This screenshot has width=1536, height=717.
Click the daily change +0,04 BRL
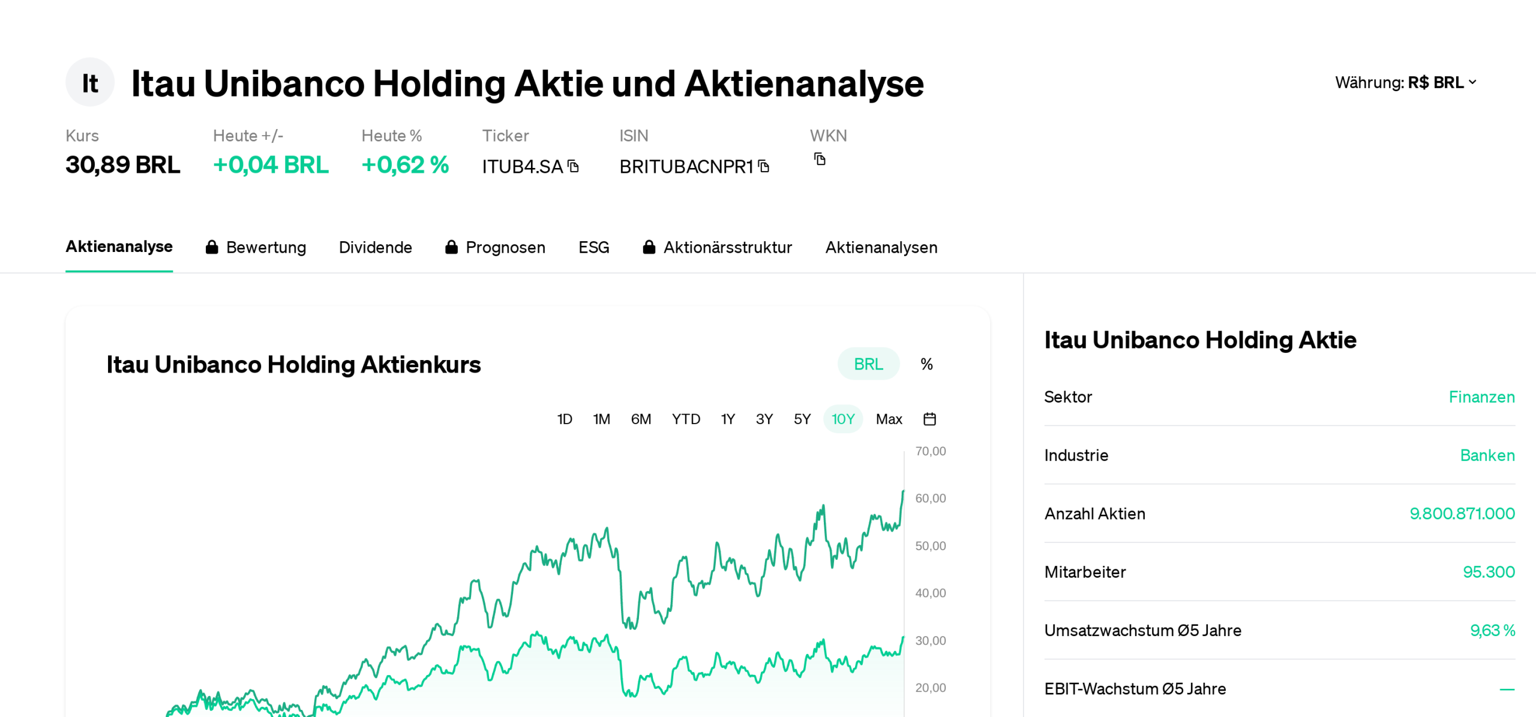[x=271, y=164]
